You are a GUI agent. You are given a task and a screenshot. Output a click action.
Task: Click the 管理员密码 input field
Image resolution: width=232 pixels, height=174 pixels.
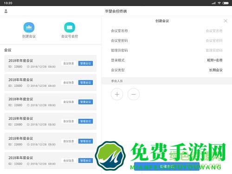click(x=167, y=50)
